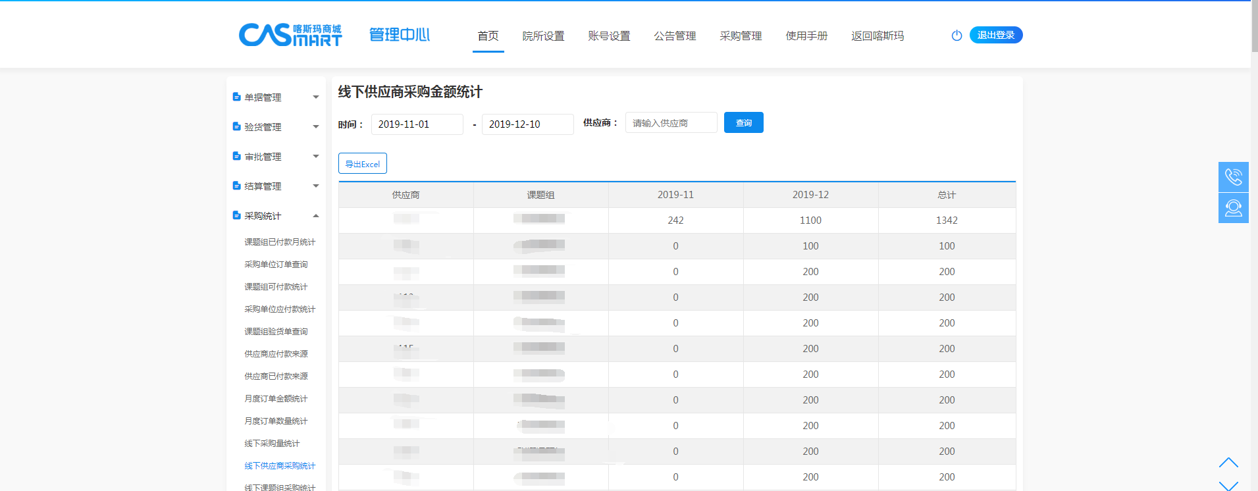Image resolution: width=1258 pixels, height=491 pixels.
Task: Open the customer service headset icon
Action: [1233, 208]
